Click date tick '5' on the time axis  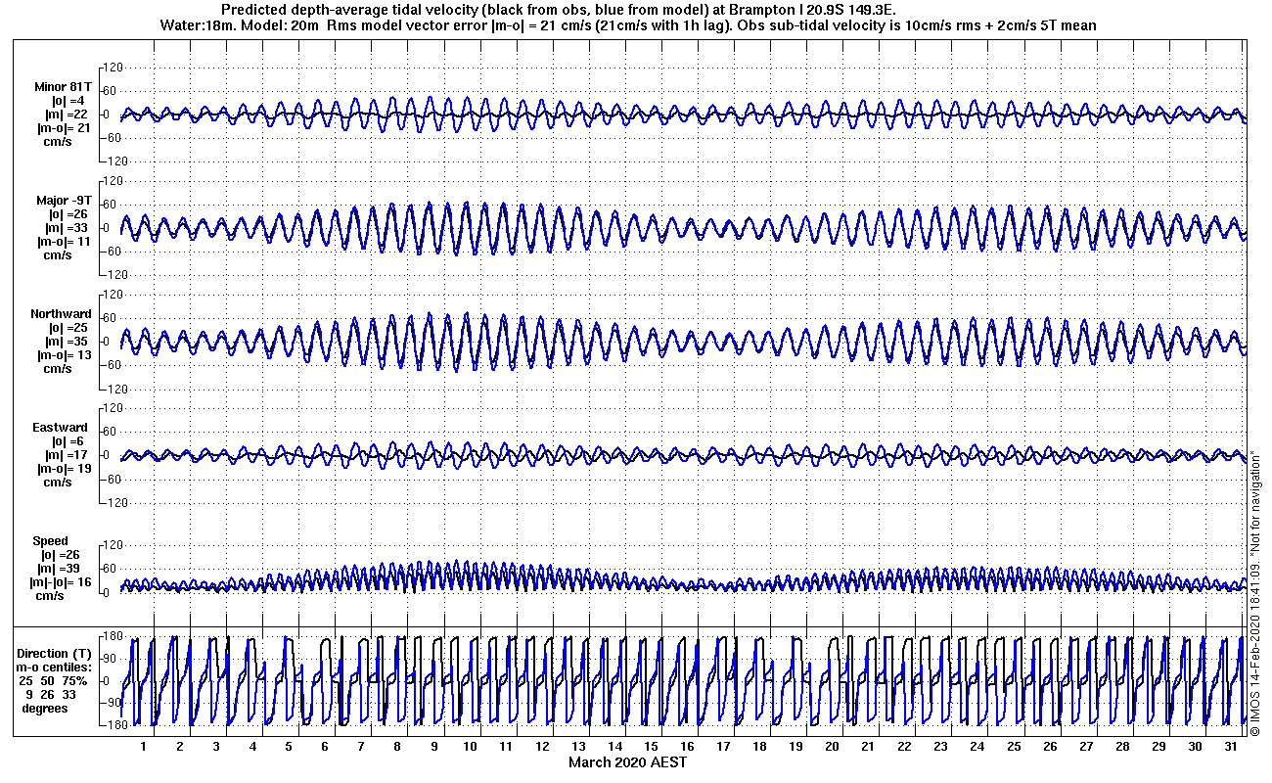289,747
